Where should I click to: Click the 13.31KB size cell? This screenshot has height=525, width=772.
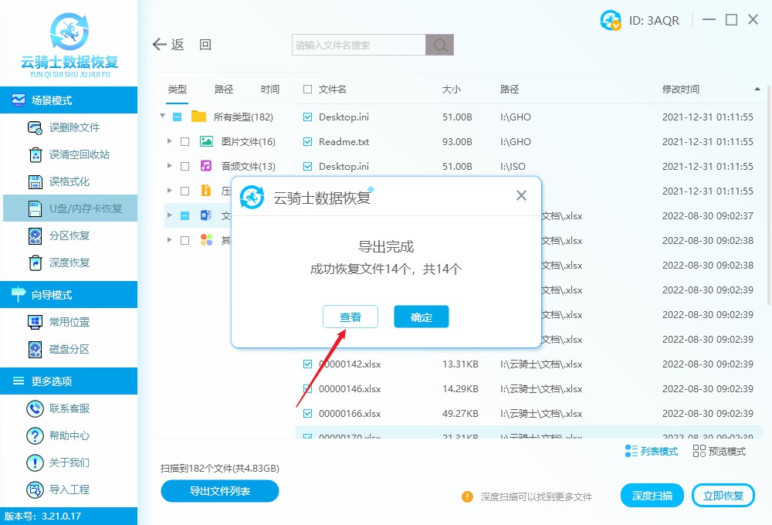[x=460, y=364]
